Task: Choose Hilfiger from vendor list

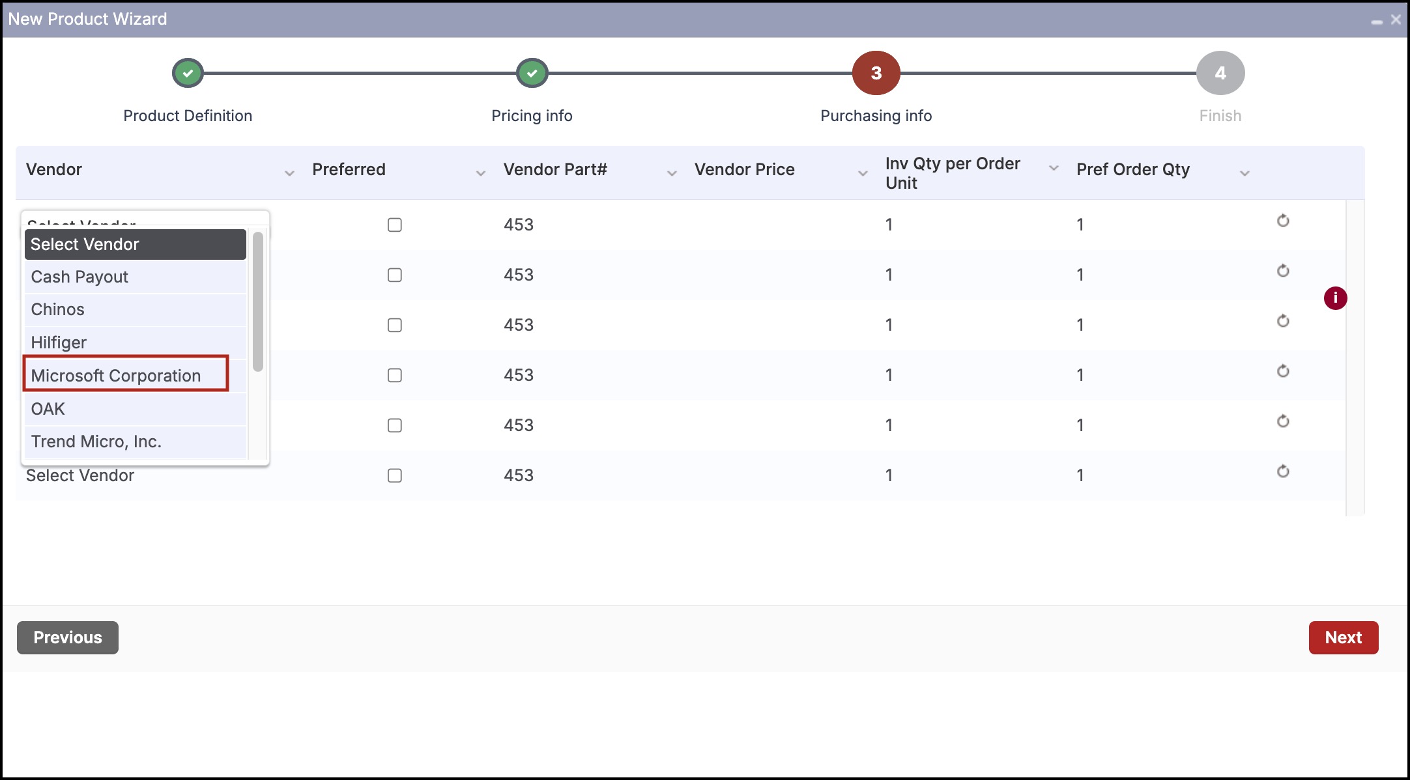Action: (x=136, y=342)
